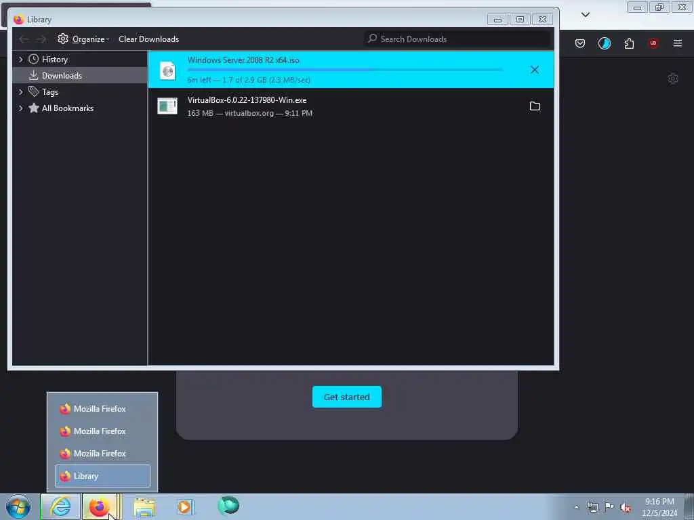
Task: Click the Windows Server ISO file icon
Action: [x=168, y=70]
